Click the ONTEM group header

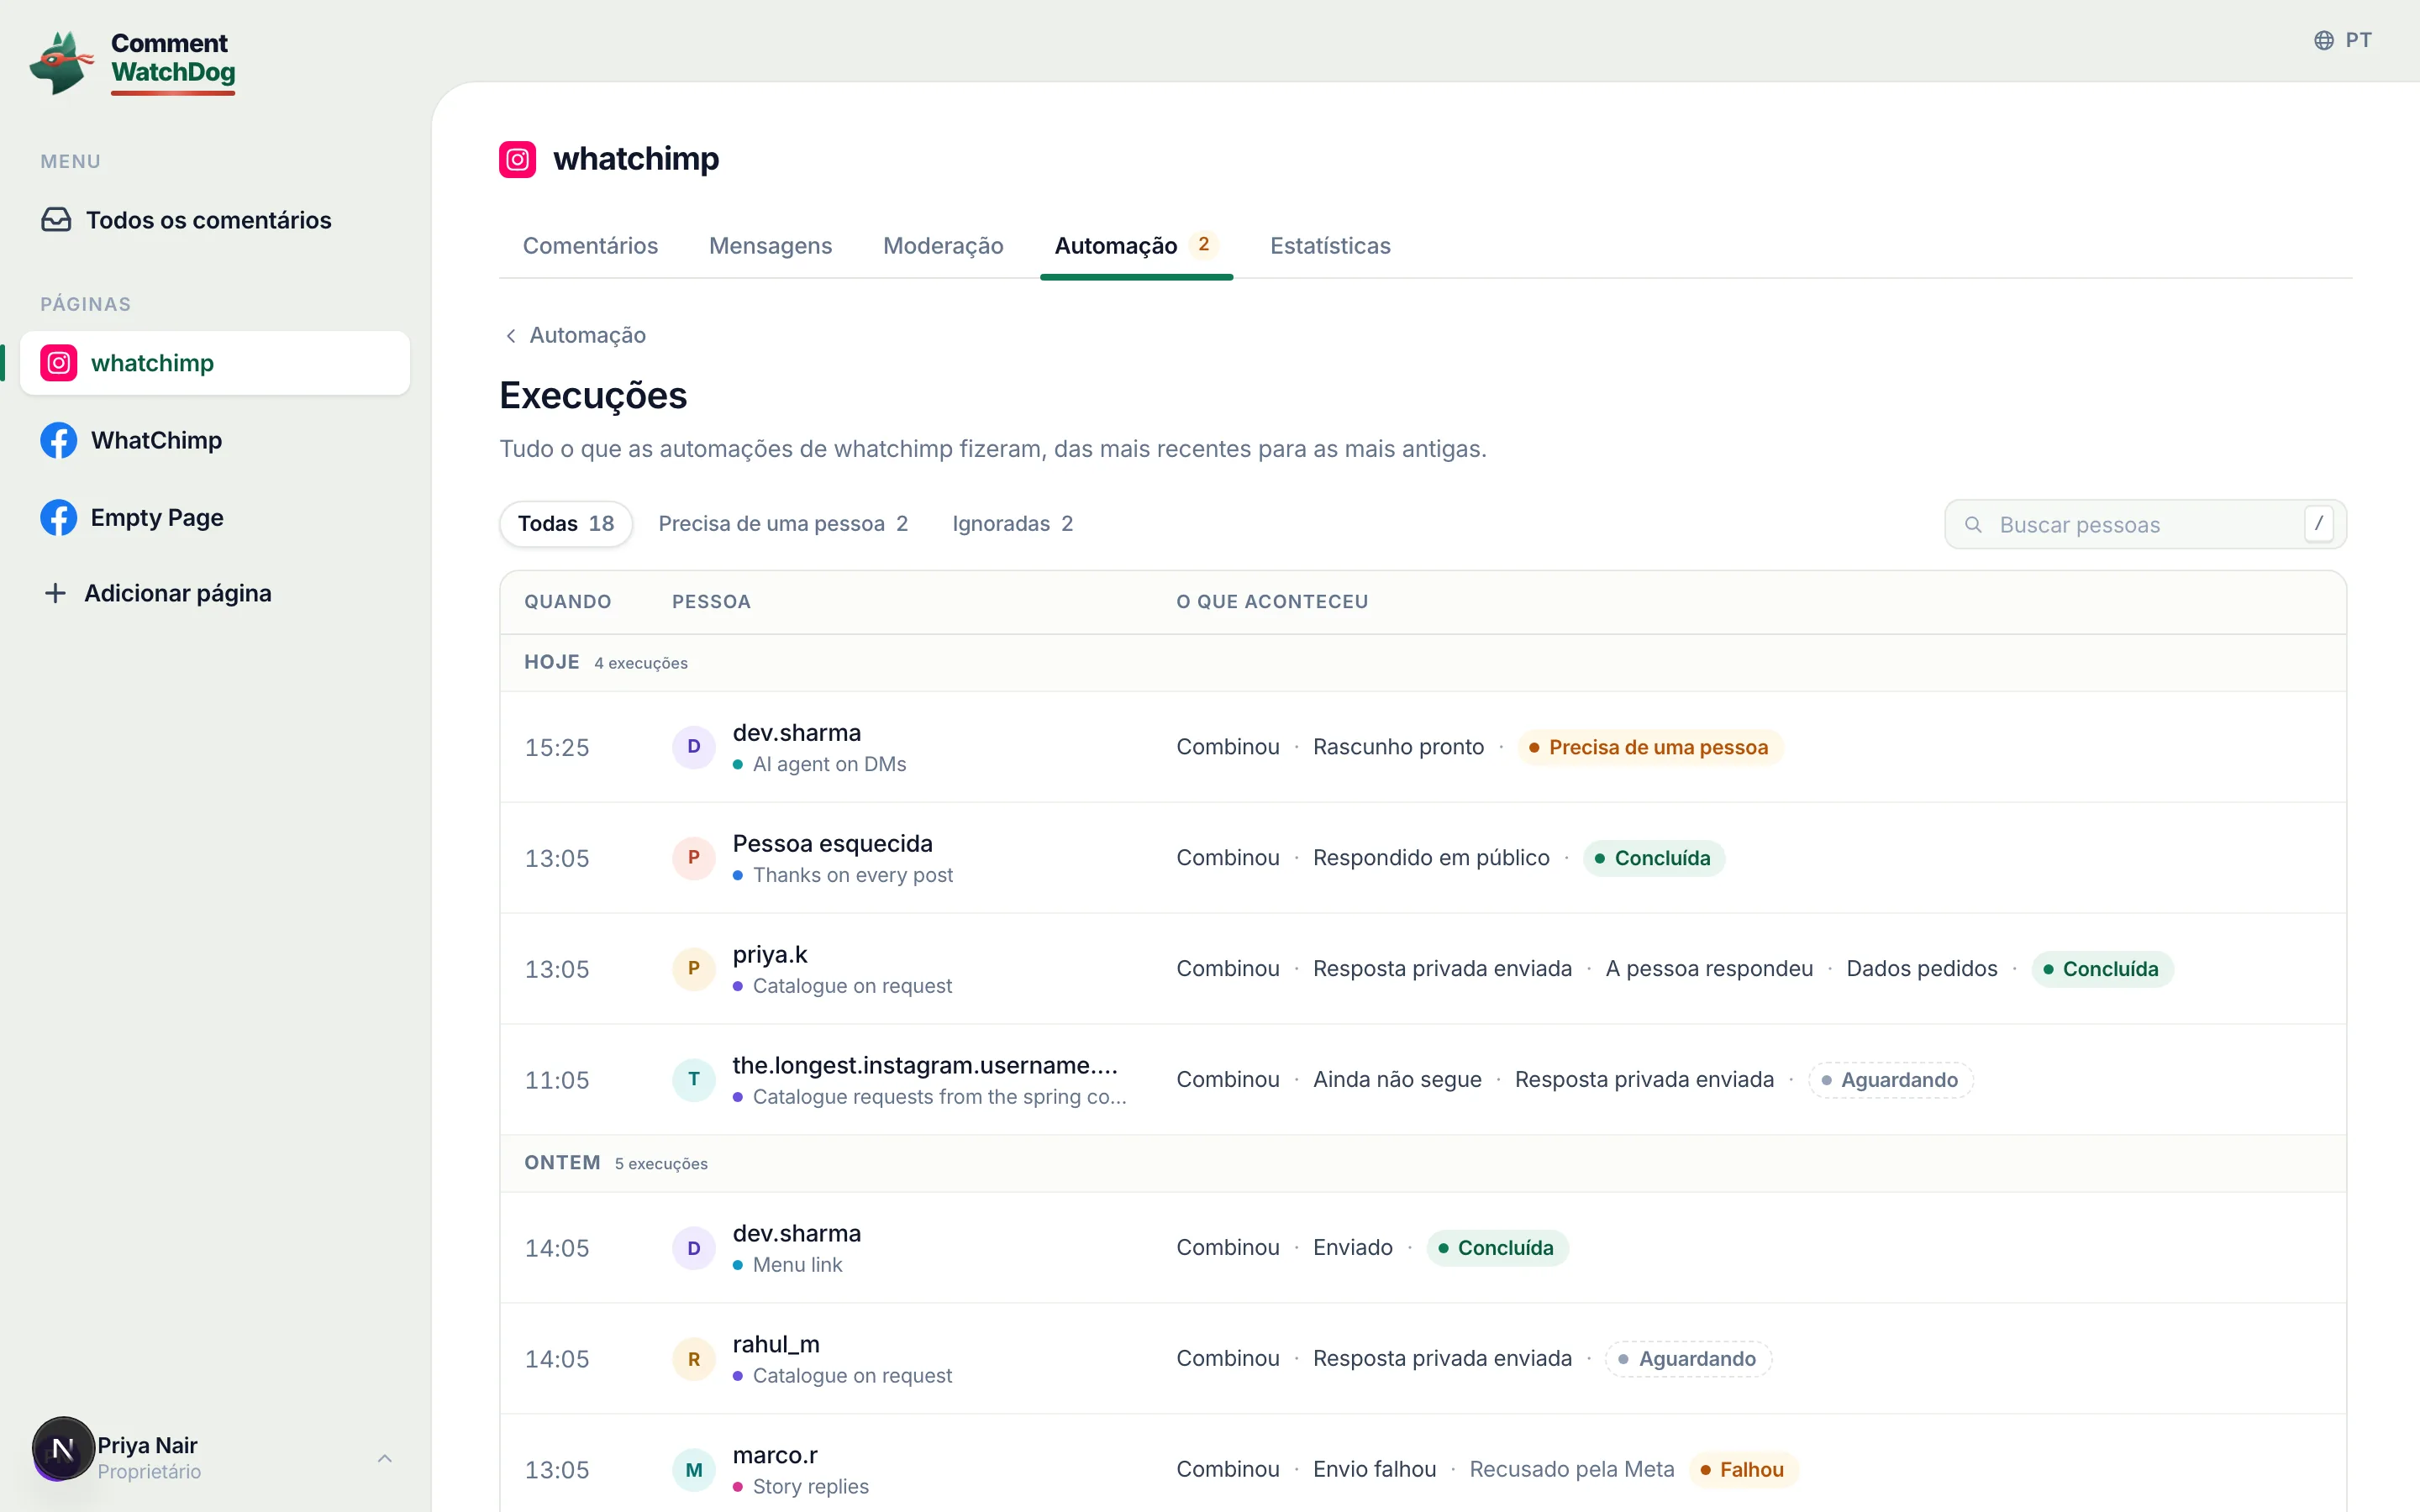coord(1423,1164)
